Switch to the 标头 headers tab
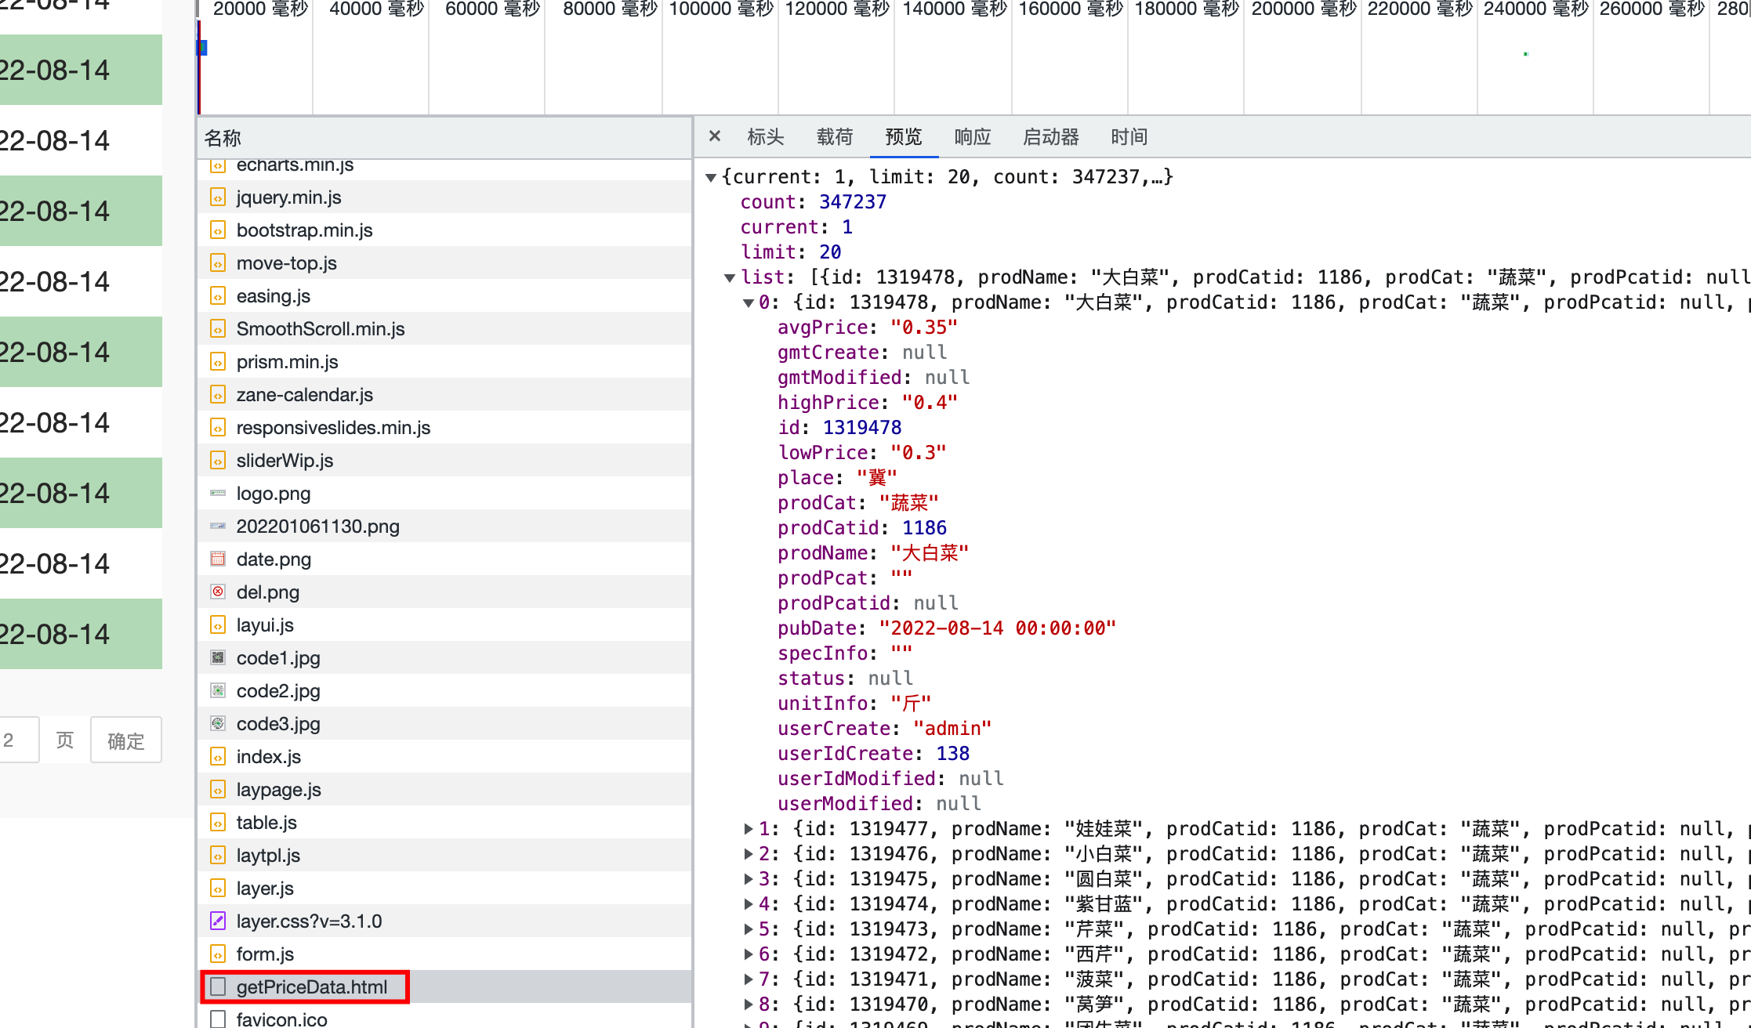Image resolution: width=1751 pixels, height=1028 pixels. coord(765,137)
